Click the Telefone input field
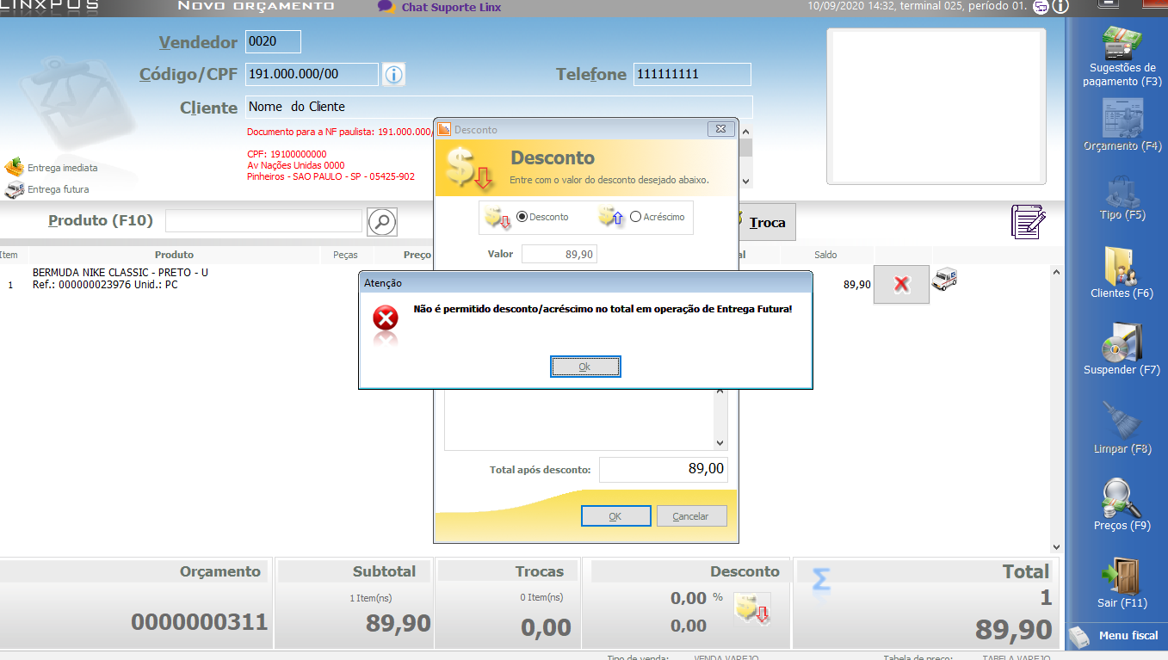Viewport: 1168px width, 660px height. coord(692,74)
